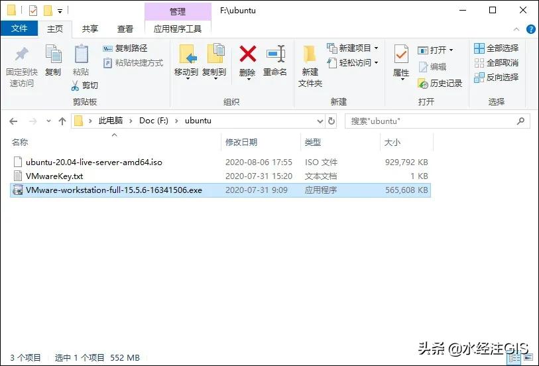539x366 pixels.
Task: Click the Forward navigation arrow
Action: coord(32,121)
